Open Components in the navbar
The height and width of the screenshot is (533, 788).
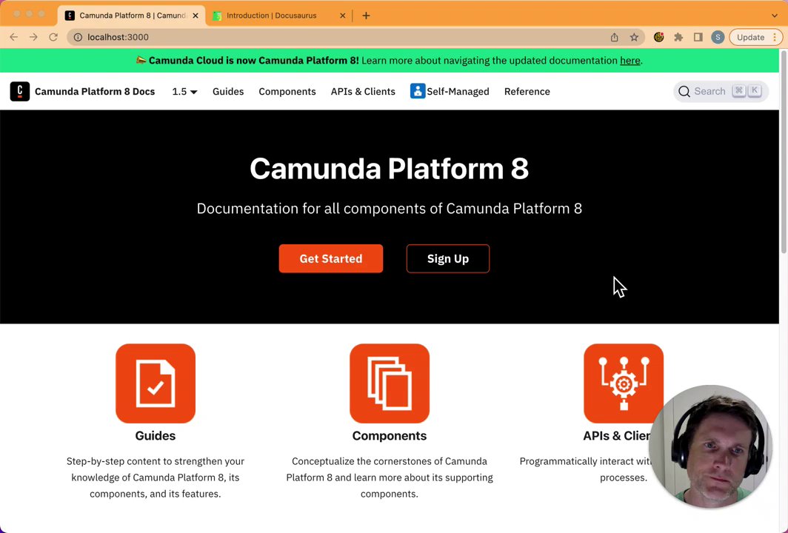[x=287, y=92]
